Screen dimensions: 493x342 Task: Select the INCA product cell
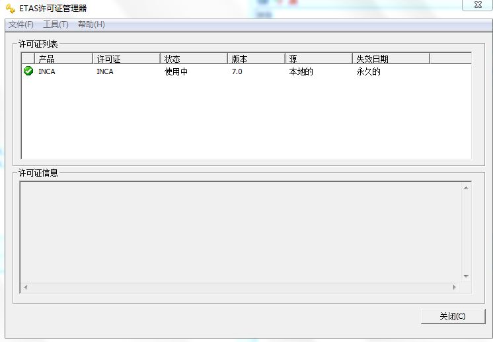pos(47,71)
